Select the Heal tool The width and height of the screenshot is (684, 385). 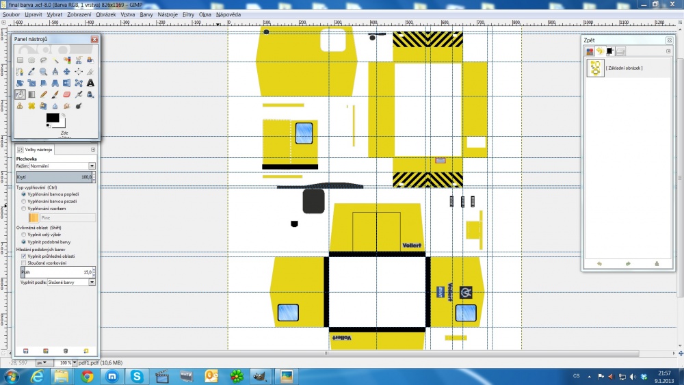pyautogui.click(x=31, y=106)
